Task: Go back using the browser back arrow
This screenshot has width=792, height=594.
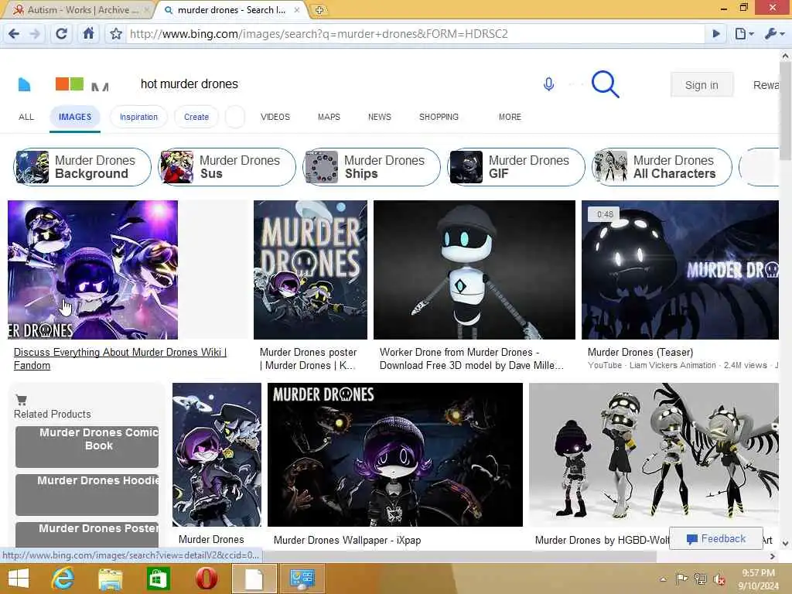Action: tap(14, 34)
